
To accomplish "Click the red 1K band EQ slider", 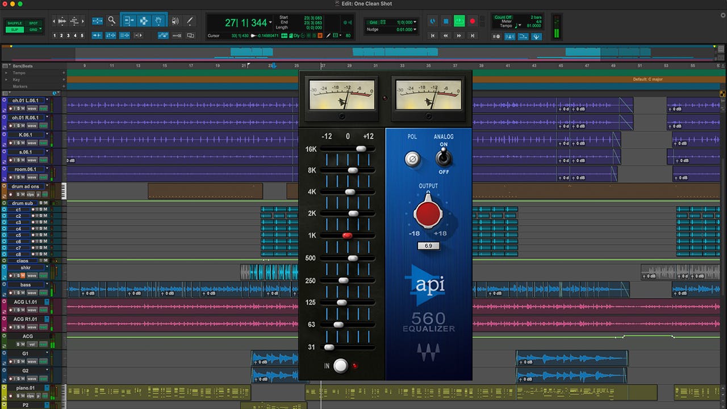I will [347, 235].
